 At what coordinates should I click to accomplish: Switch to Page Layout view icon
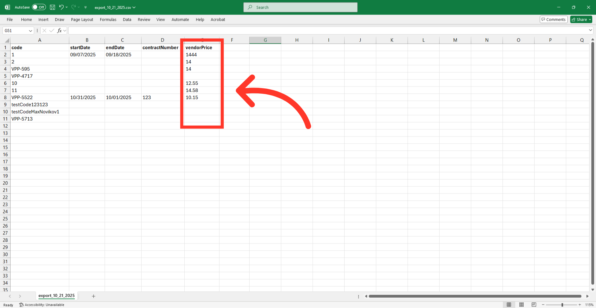(521, 305)
